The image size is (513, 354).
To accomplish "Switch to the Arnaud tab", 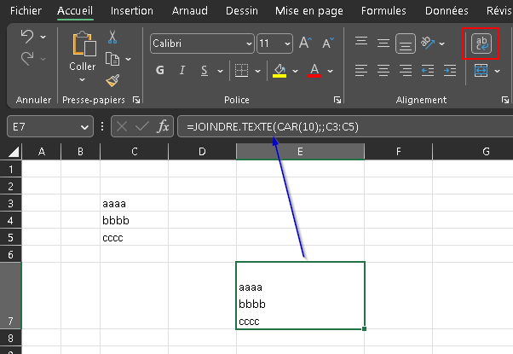I will 190,11.
